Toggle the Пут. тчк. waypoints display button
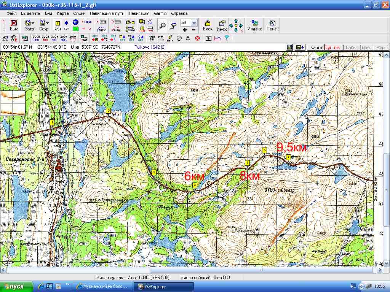 click(333, 48)
